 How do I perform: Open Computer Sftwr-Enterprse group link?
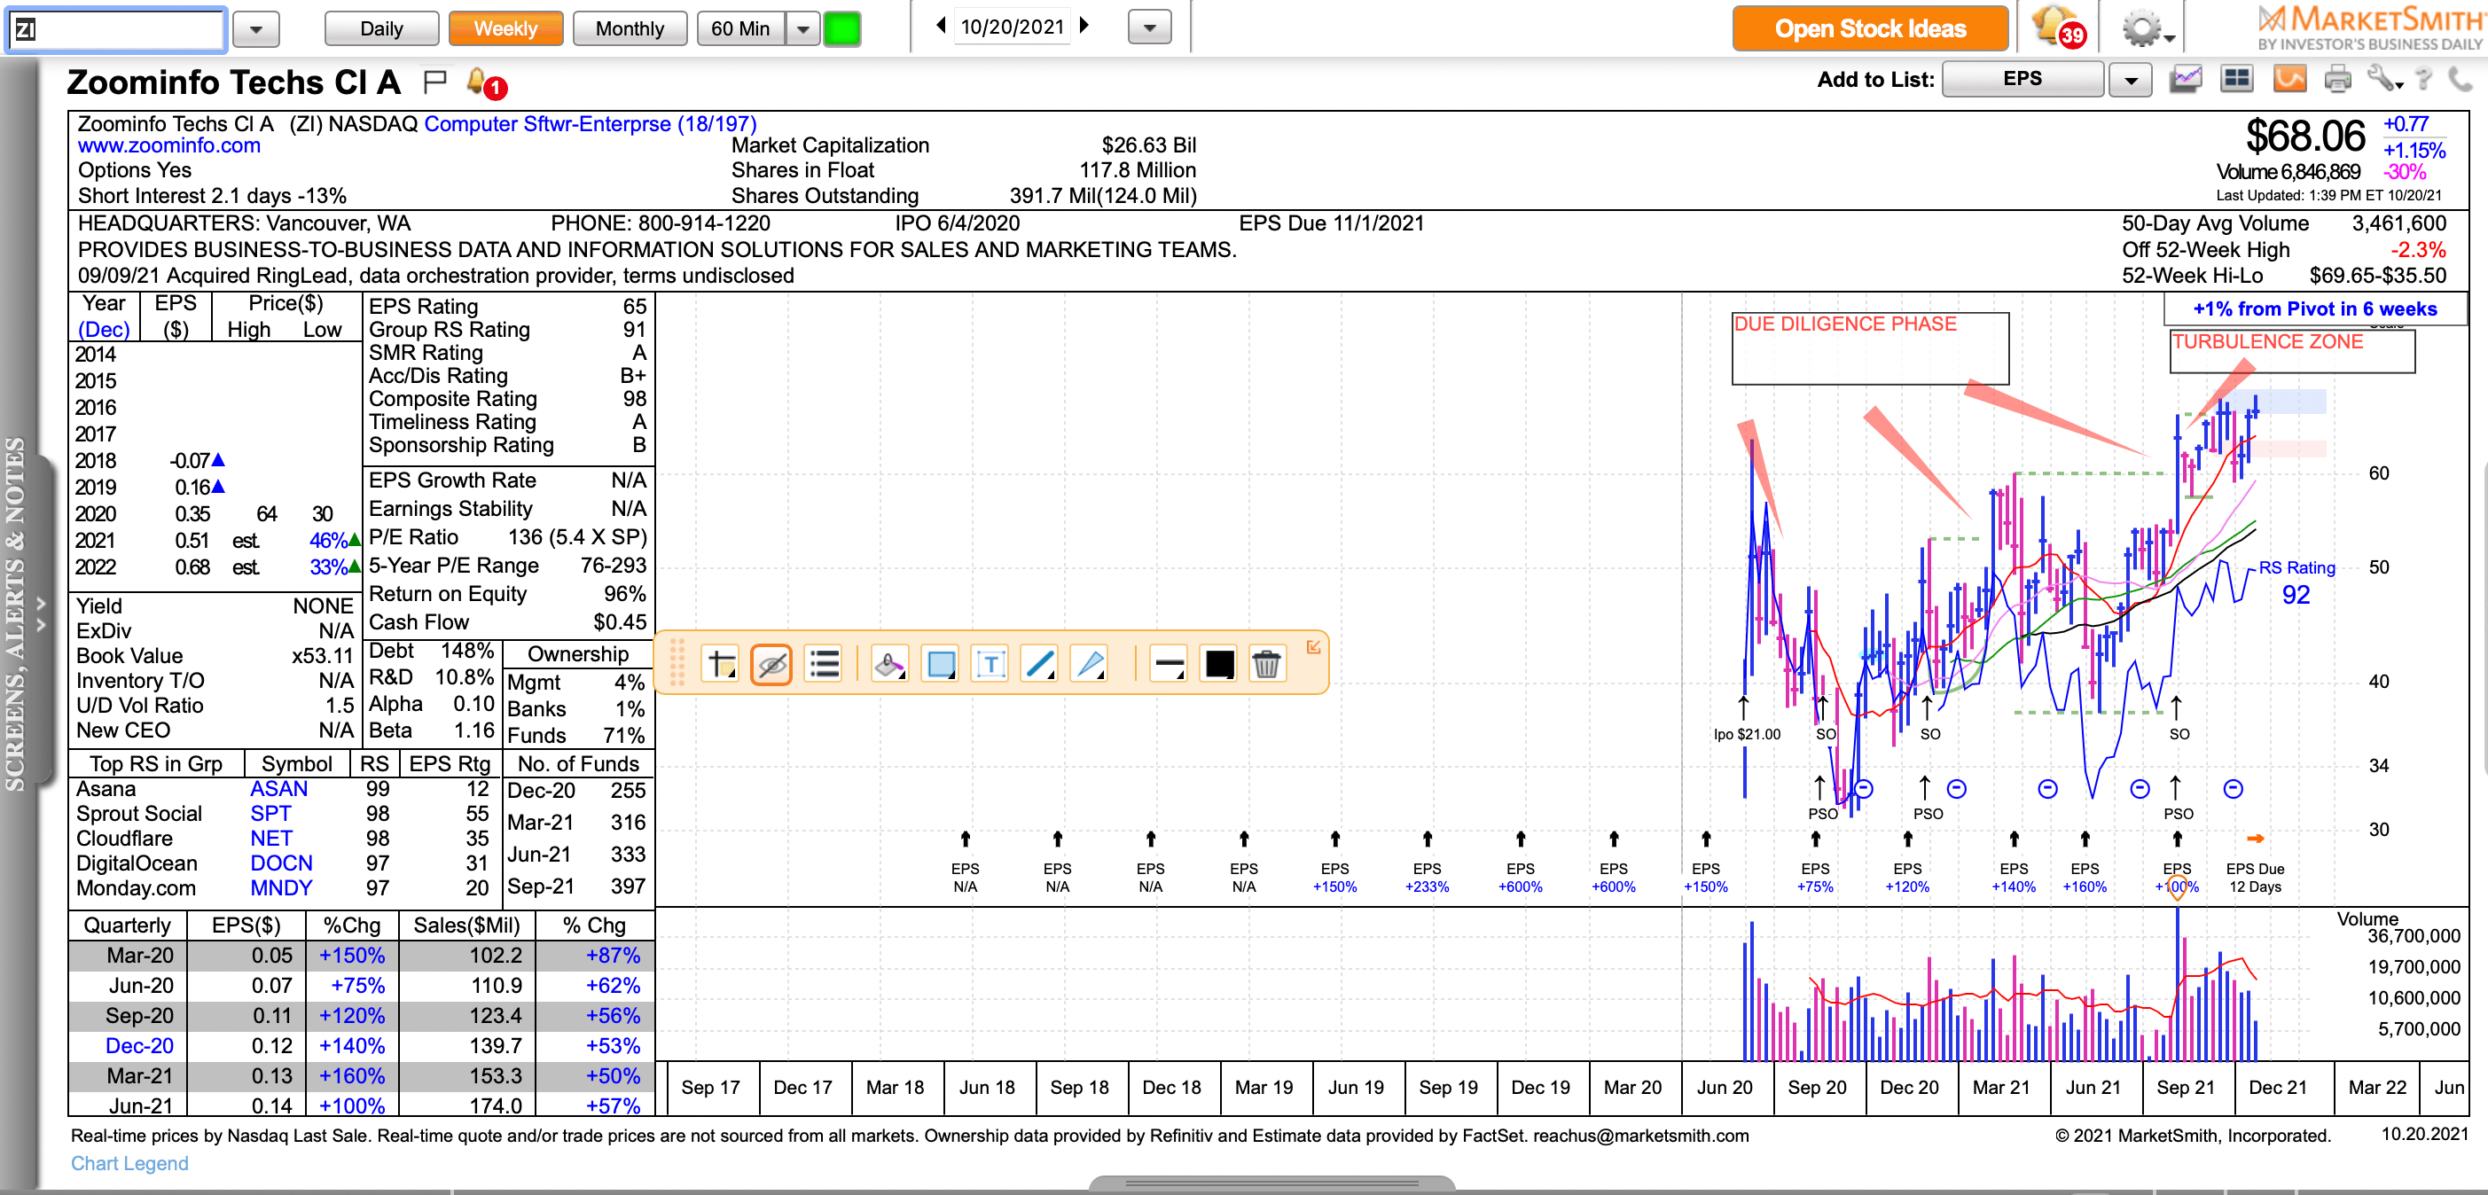pos(591,123)
